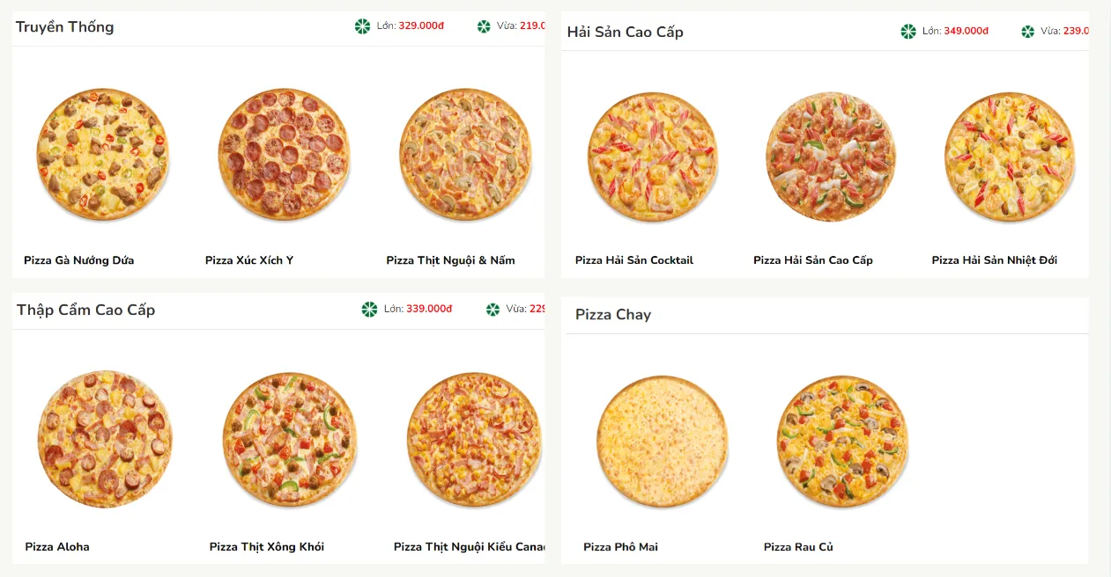Click the Pizza Hải Sản Cocktail photo
The width and height of the screenshot is (1111, 577).
tap(652, 155)
